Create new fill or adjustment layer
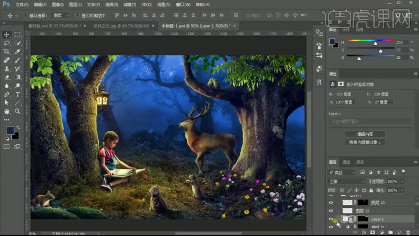Screen dimensions: 419x236 point(382,233)
